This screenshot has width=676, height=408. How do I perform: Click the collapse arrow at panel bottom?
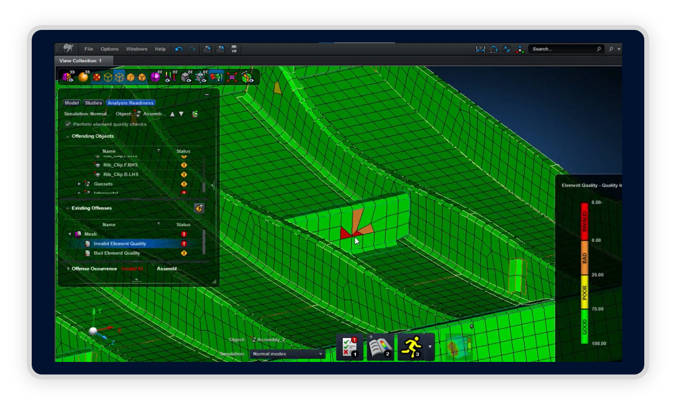tap(136, 279)
